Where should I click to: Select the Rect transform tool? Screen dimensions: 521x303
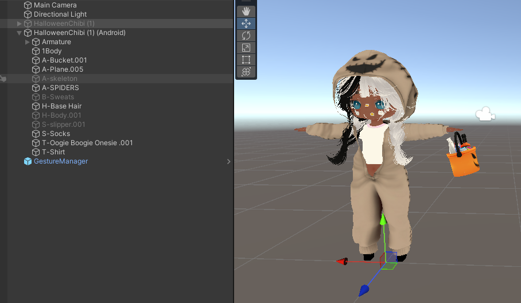246,60
